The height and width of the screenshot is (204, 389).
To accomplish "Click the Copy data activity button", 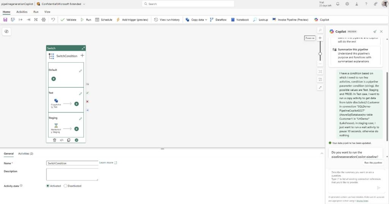I will point(195,20).
